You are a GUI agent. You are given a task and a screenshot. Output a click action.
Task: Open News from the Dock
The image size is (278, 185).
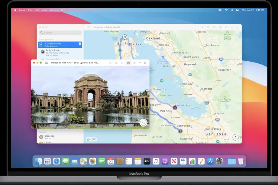point(174,161)
